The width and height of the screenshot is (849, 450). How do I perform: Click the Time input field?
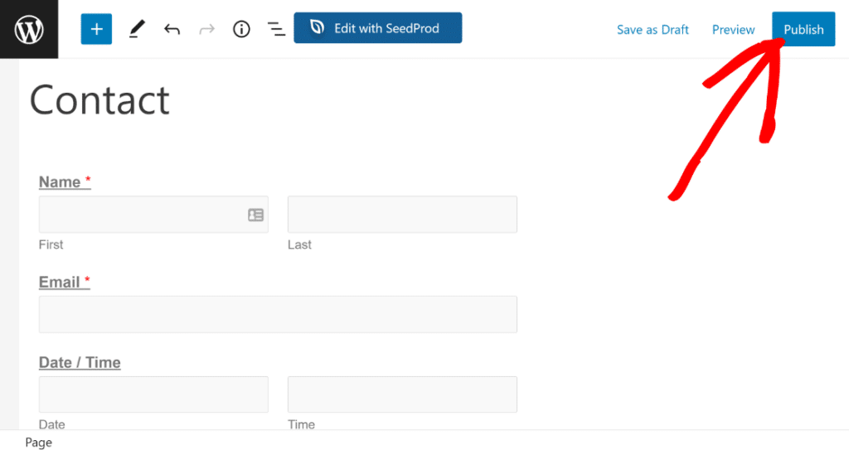402,394
